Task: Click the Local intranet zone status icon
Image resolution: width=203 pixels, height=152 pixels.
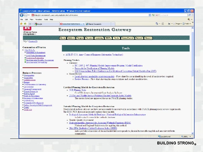Action: 160,137
